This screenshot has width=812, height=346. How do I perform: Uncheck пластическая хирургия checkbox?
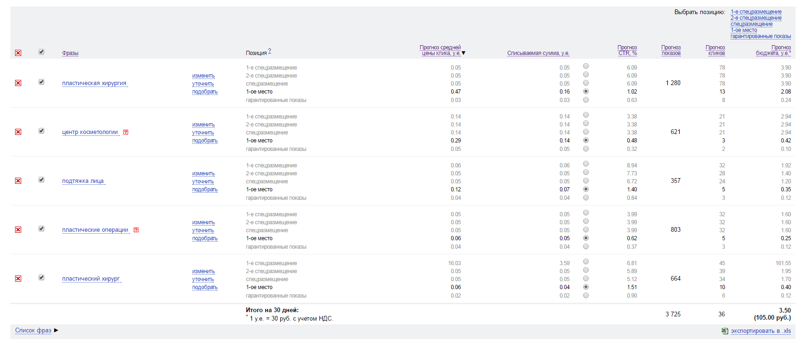[41, 82]
